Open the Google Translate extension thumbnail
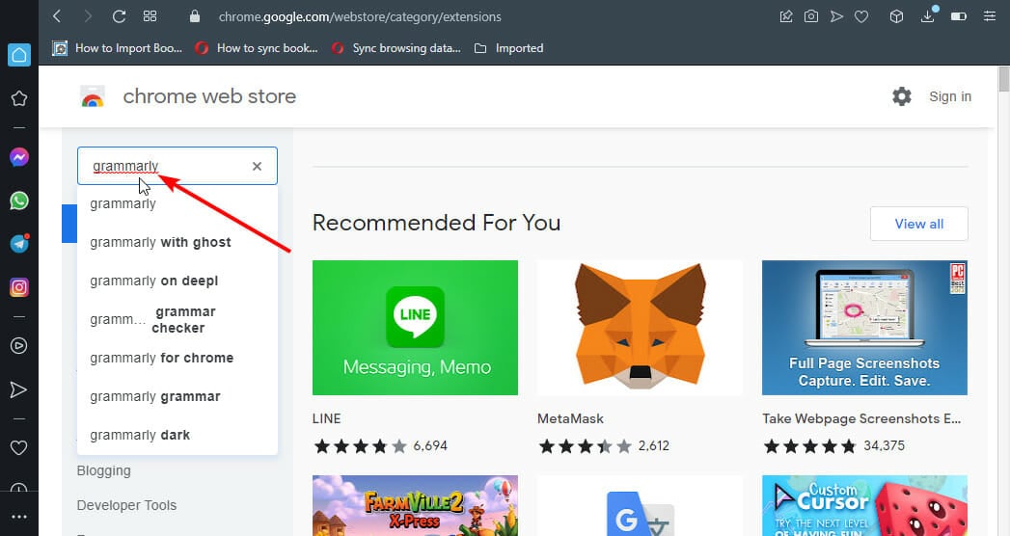 pyautogui.click(x=640, y=506)
